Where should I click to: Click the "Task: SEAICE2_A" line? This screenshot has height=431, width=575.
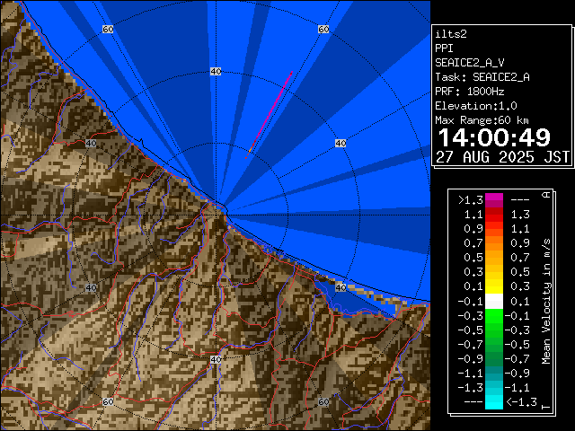(482, 77)
